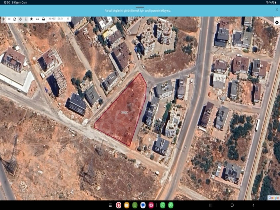Expand the banner drag handle

tap(140, 7)
